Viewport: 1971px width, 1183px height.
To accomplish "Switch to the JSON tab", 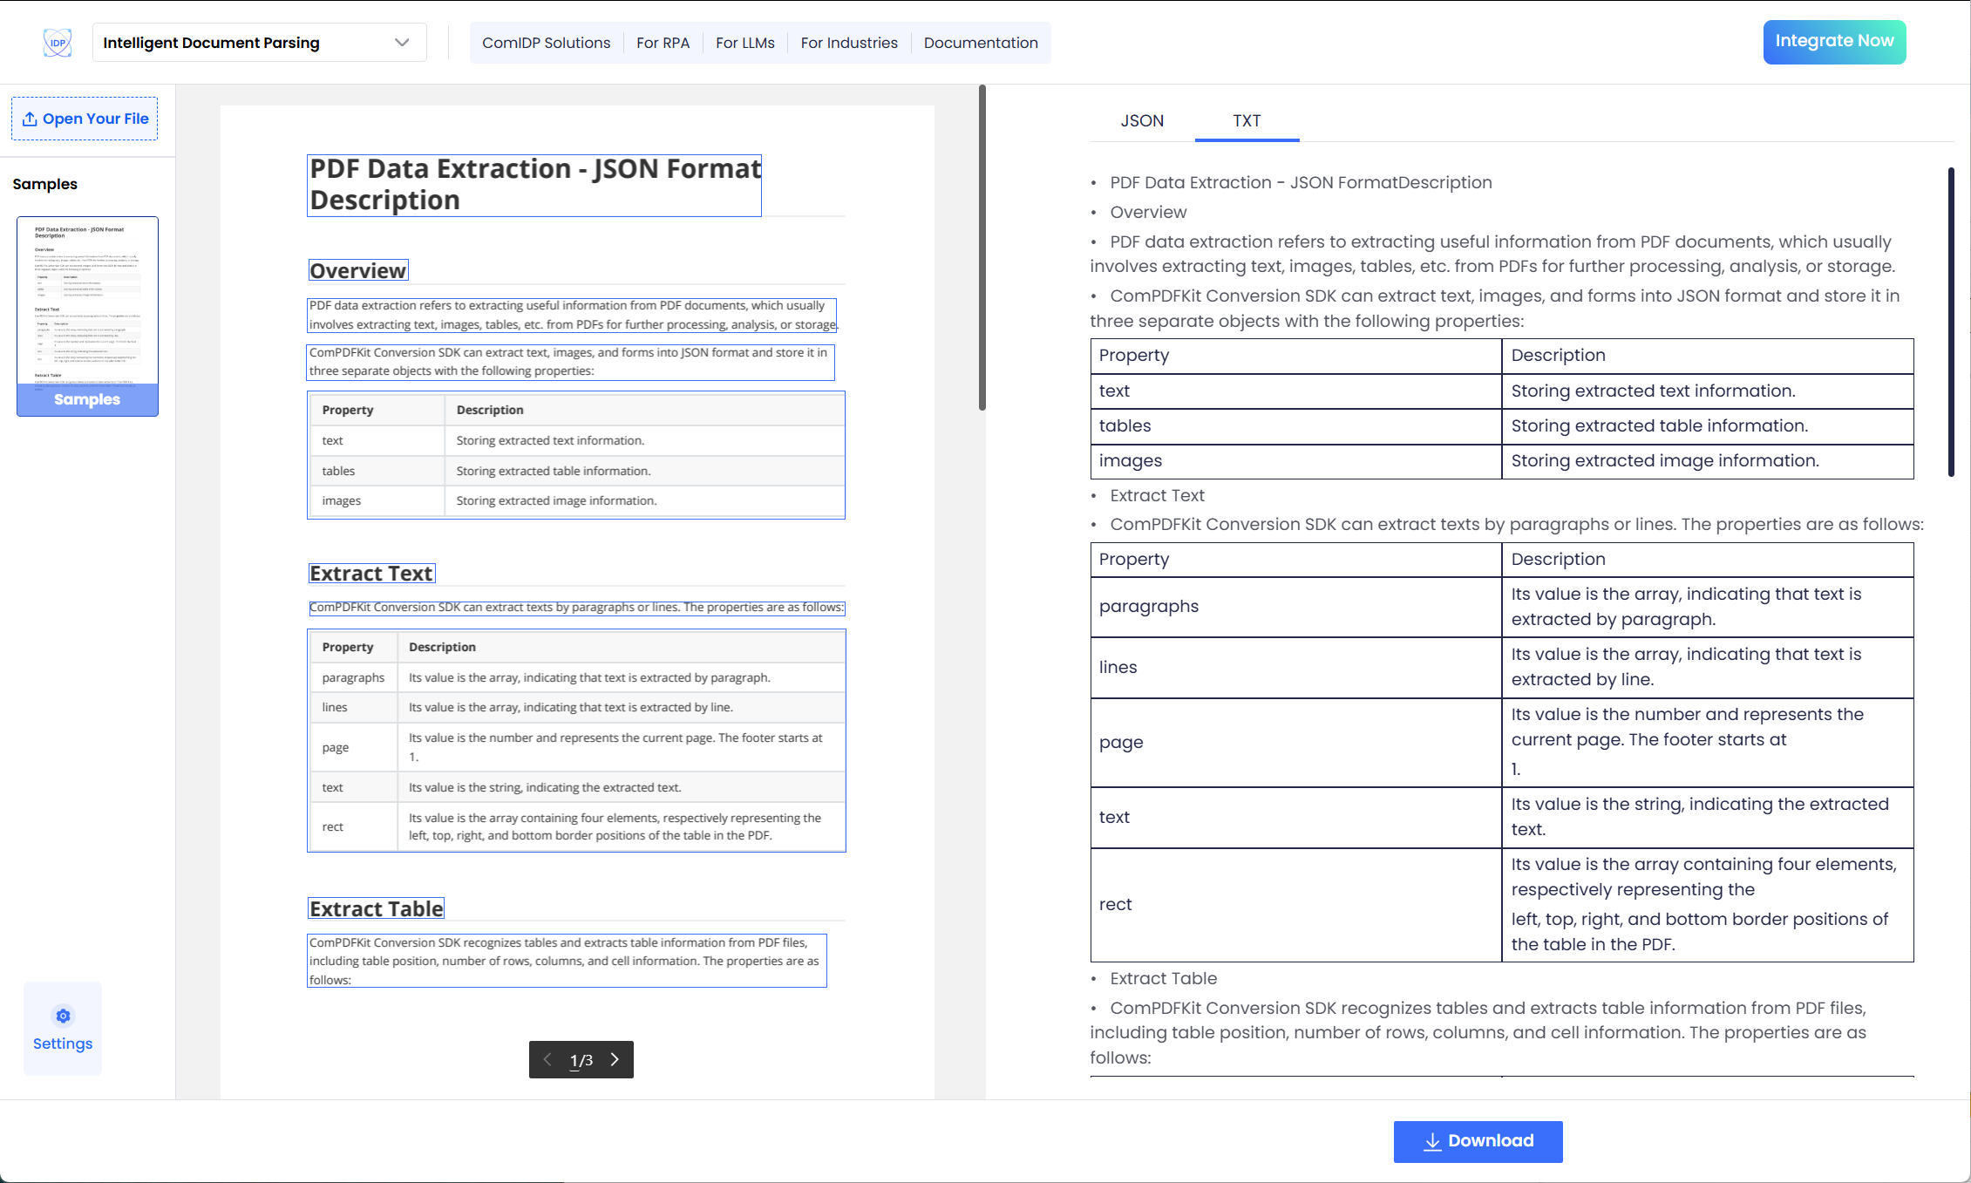I will [x=1142, y=120].
